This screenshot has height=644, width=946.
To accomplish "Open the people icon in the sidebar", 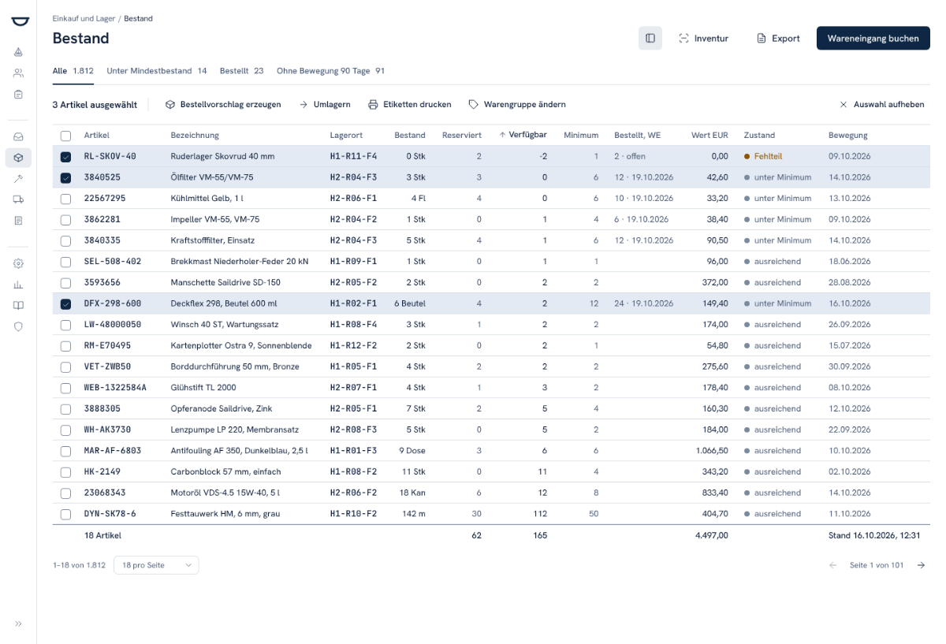I will (x=18, y=73).
